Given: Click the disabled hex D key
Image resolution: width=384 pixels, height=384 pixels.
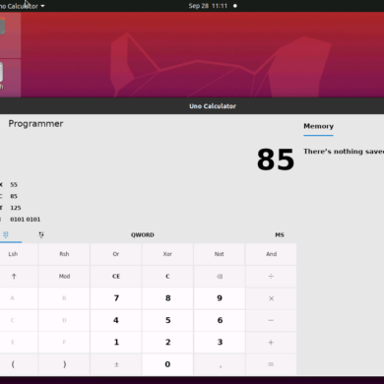Looking at the screenshot, I should click(x=64, y=320).
